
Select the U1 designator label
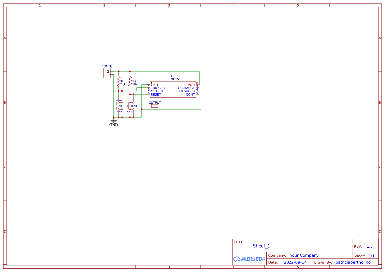[173, 76]
